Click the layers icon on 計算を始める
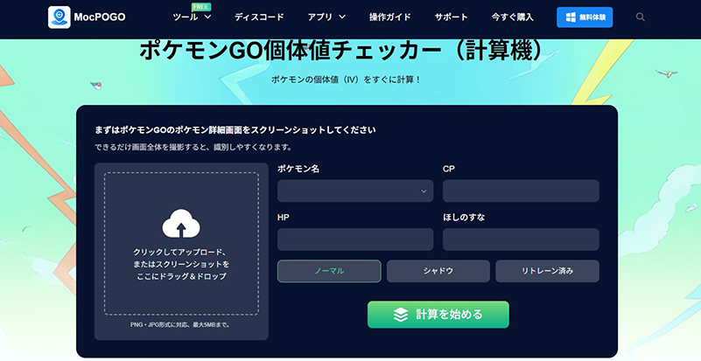The image size is (701, 361). 401,315
